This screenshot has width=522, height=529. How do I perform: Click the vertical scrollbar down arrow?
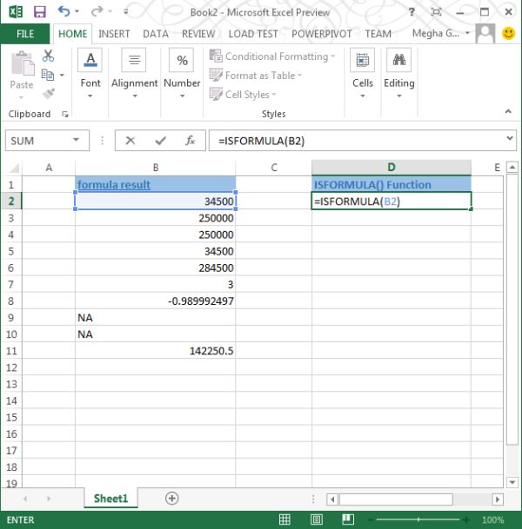[512, 482]
